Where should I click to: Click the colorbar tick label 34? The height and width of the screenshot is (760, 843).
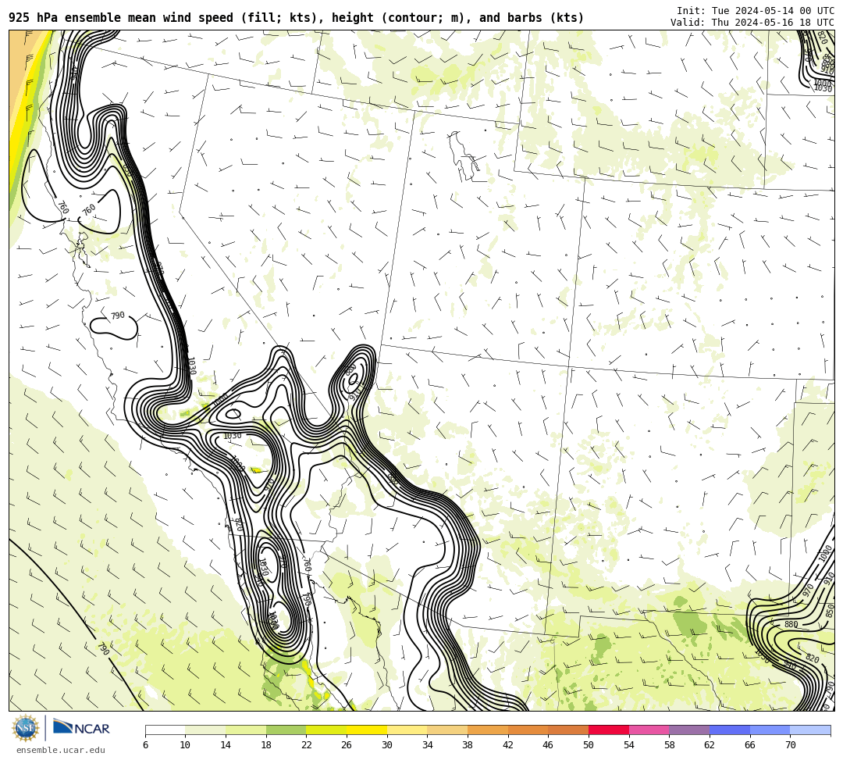click(427, 745)
